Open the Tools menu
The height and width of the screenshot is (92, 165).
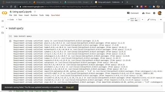click(41, 15)
